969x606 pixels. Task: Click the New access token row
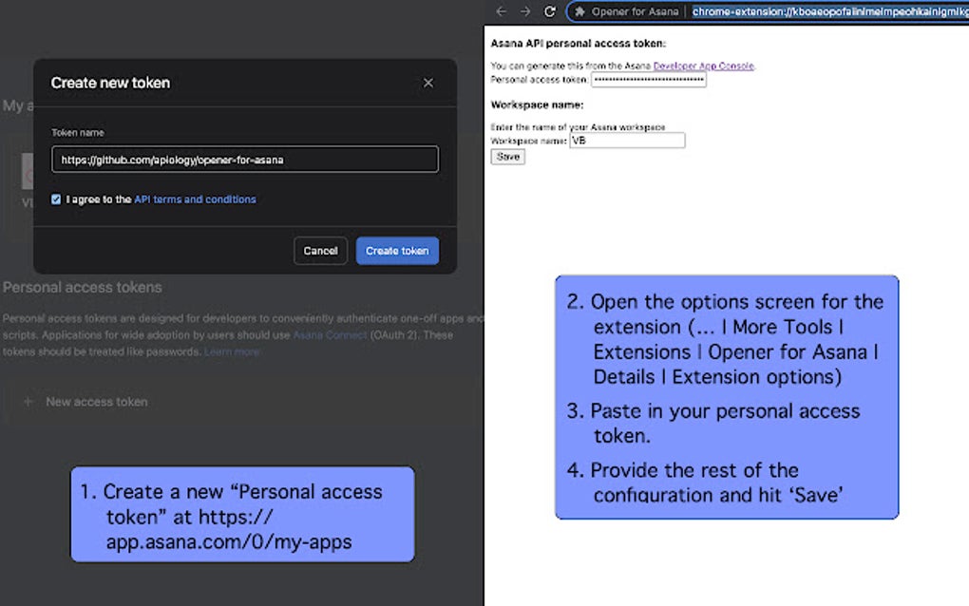pyautogui.click(x=96, y=402)
